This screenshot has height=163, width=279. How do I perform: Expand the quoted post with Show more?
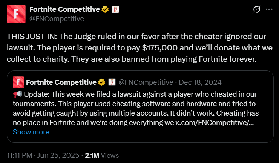31,132
